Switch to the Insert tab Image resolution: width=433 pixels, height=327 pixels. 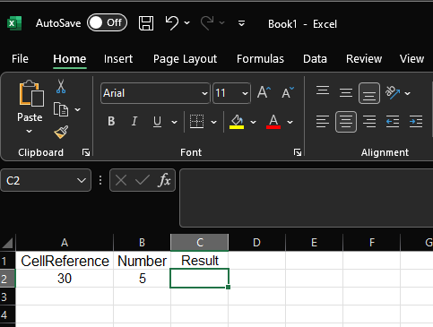pos(118,59)
